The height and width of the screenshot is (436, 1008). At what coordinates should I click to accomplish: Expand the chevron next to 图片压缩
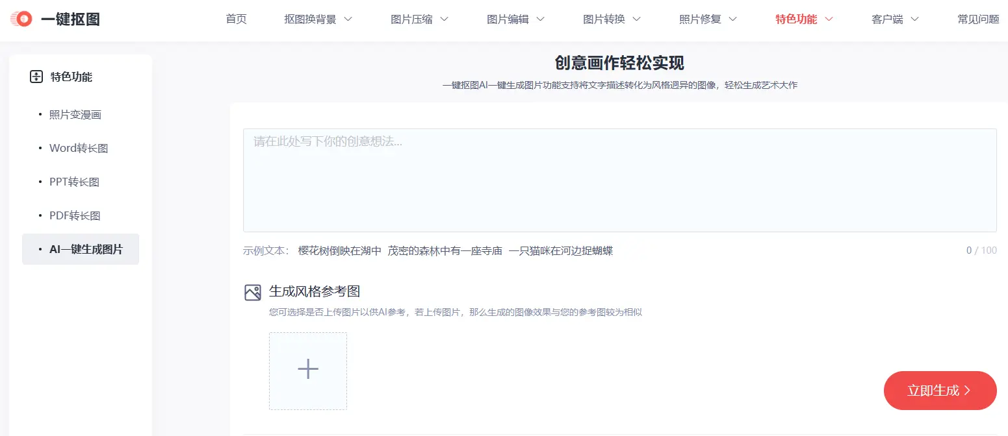tap(444, 19)
